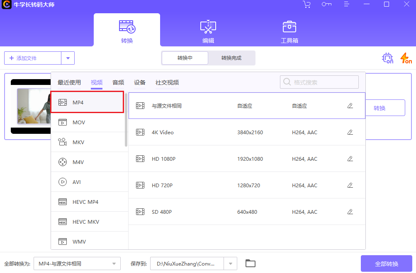
Task: Expand the add file dropdown arrow
Action: [x=68, y=58]
